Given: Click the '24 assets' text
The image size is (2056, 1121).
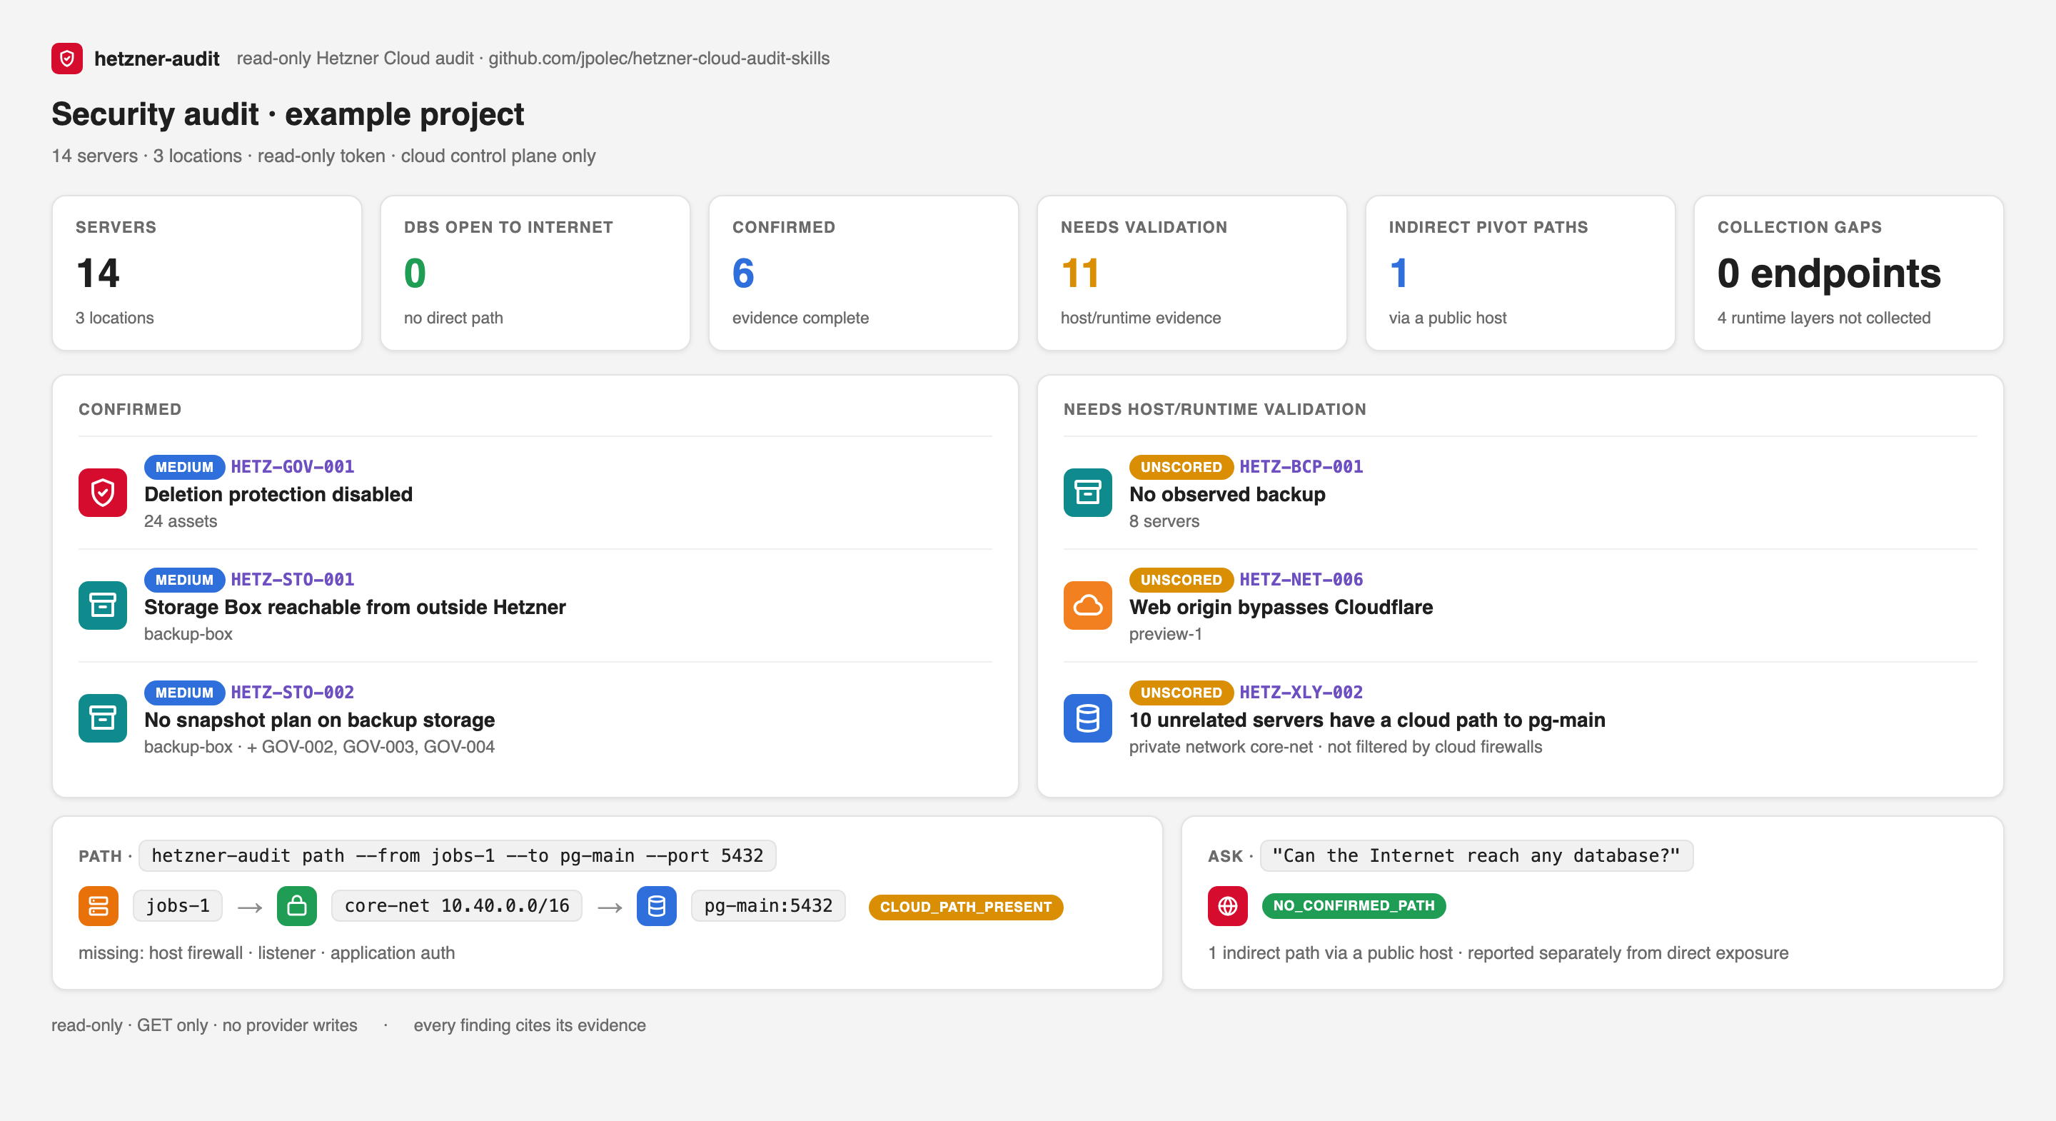Looking at the screenshot, I should coord(181,521).
